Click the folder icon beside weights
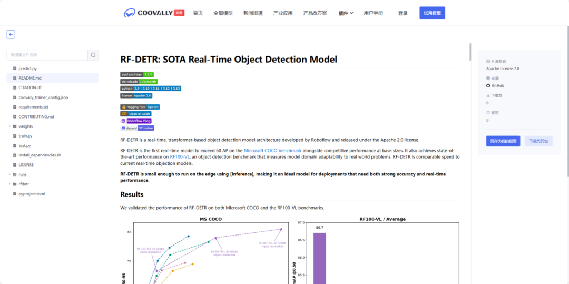The image size is (569, 284). point(15,126)
